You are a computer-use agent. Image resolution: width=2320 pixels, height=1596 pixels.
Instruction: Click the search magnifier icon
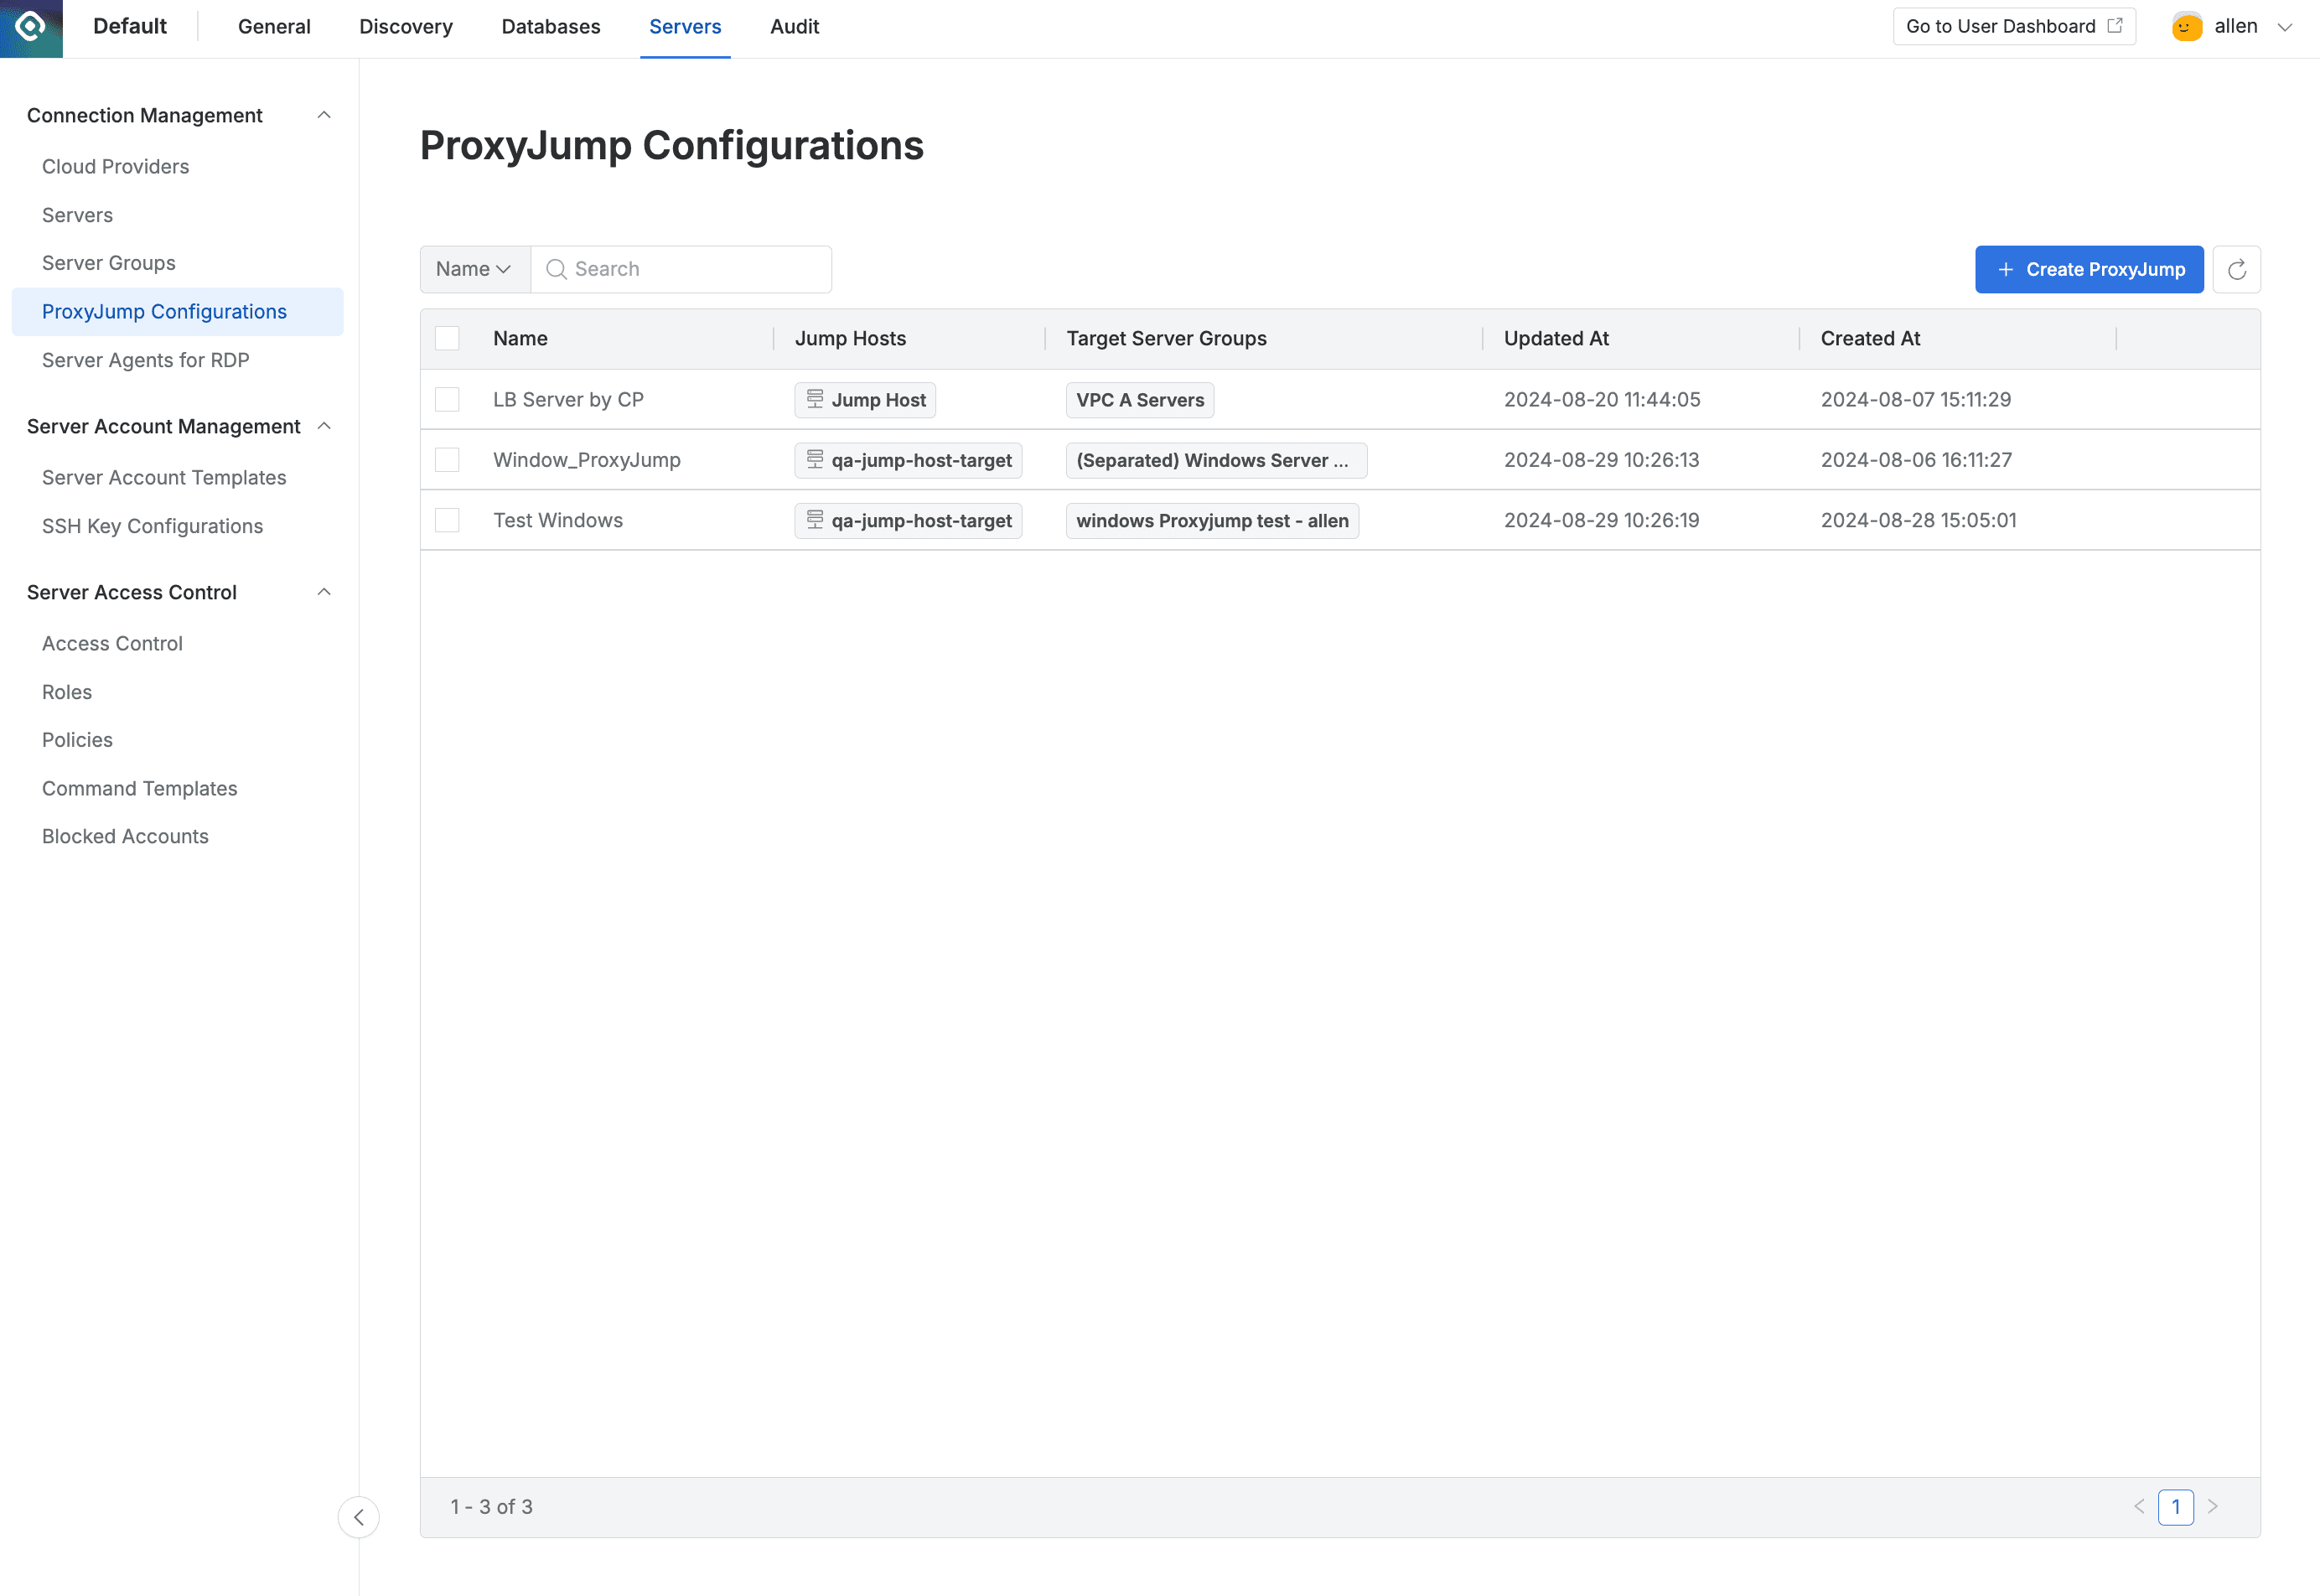[x=556, y=270]
